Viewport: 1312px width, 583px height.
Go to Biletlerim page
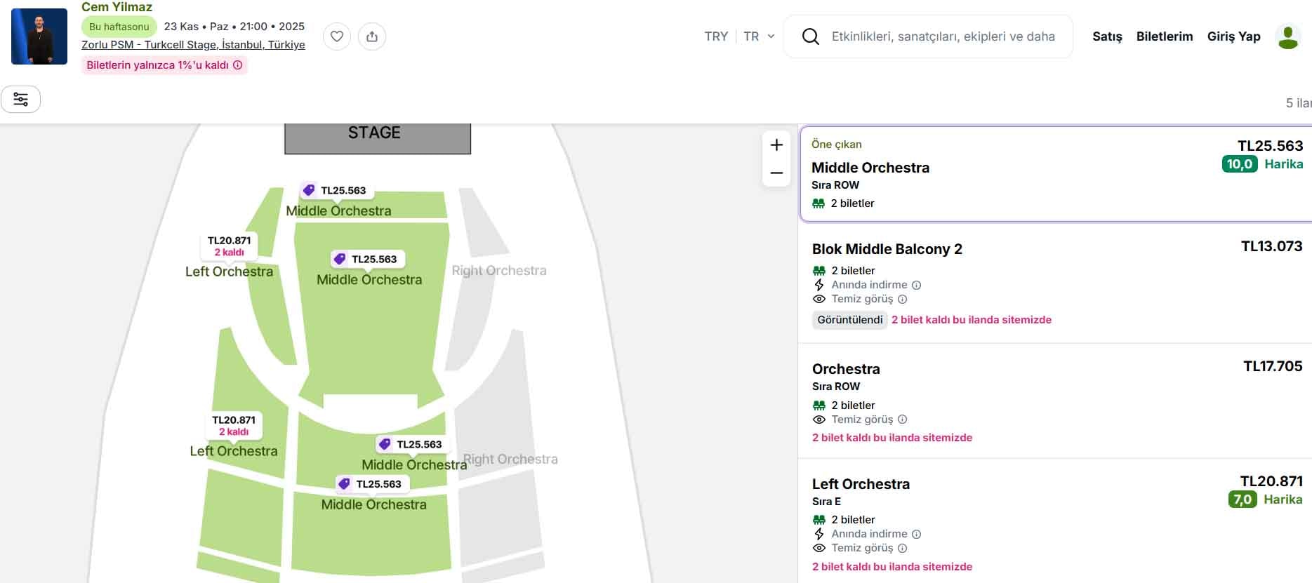tap(1164, 36)
